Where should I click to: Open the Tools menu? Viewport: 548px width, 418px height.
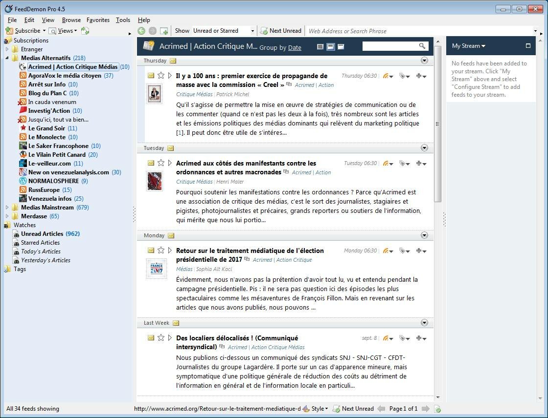pos(123,20)
